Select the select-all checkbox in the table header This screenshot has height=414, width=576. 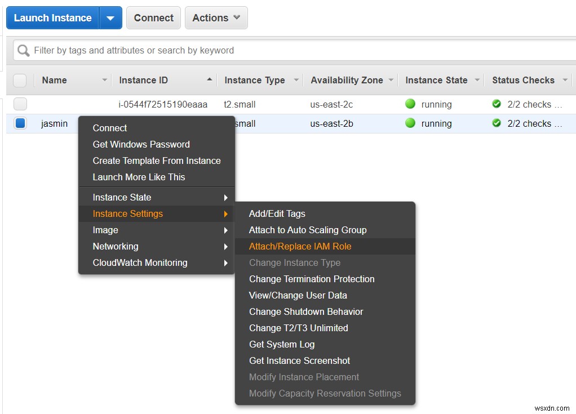[20, 80]
